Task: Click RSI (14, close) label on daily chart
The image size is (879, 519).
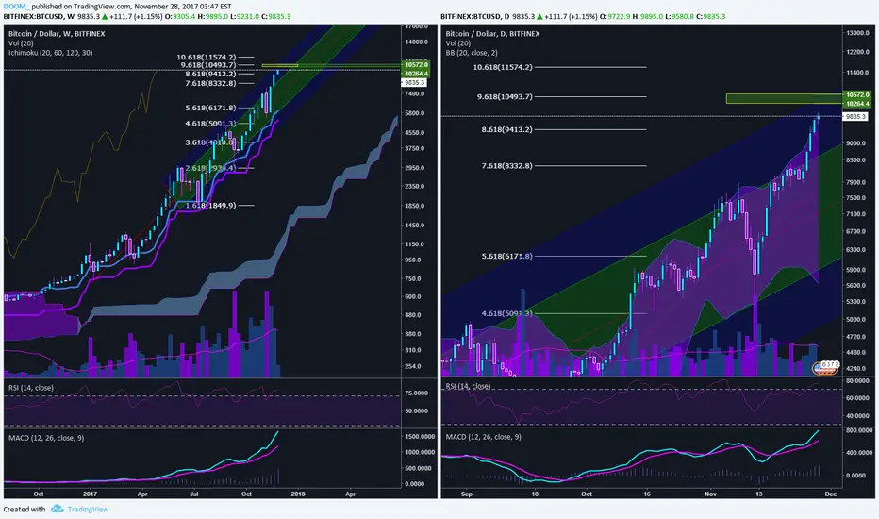Action: click(x=468, y=386)
